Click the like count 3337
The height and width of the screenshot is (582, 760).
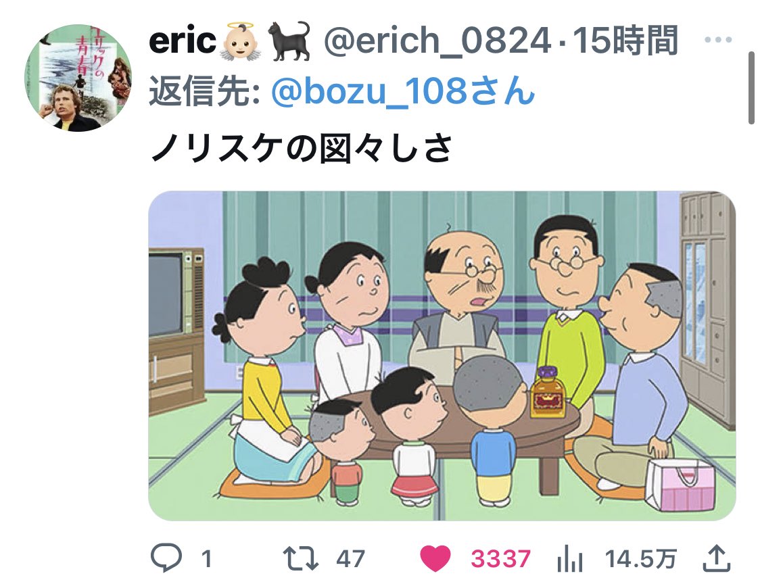click(500, 559)
